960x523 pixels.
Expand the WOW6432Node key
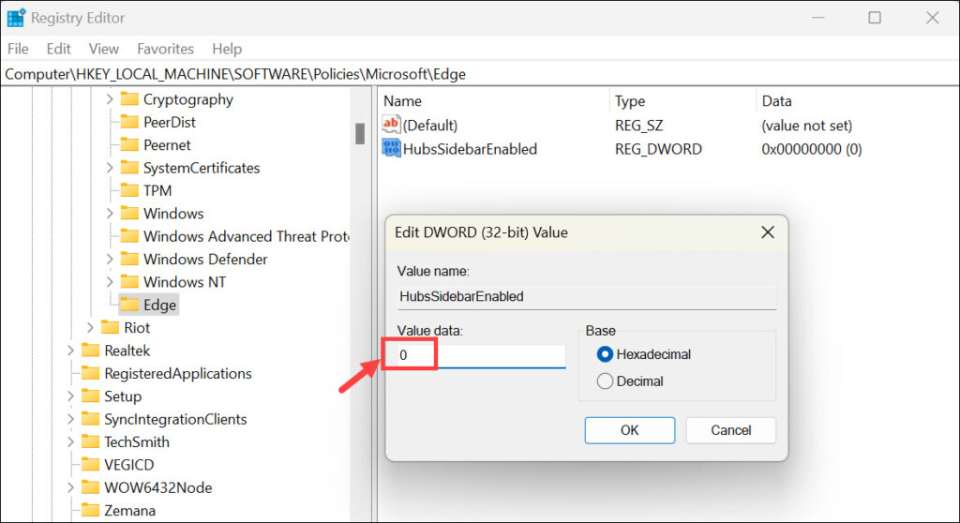[x=70, y=487]
